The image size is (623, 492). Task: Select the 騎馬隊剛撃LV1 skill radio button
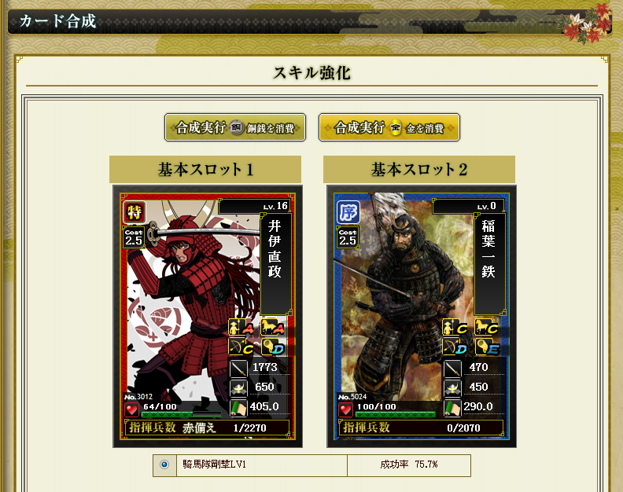(164, 464)
